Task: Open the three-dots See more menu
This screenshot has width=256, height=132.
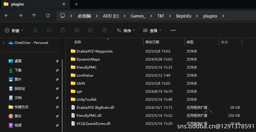Action: (173, 30)
